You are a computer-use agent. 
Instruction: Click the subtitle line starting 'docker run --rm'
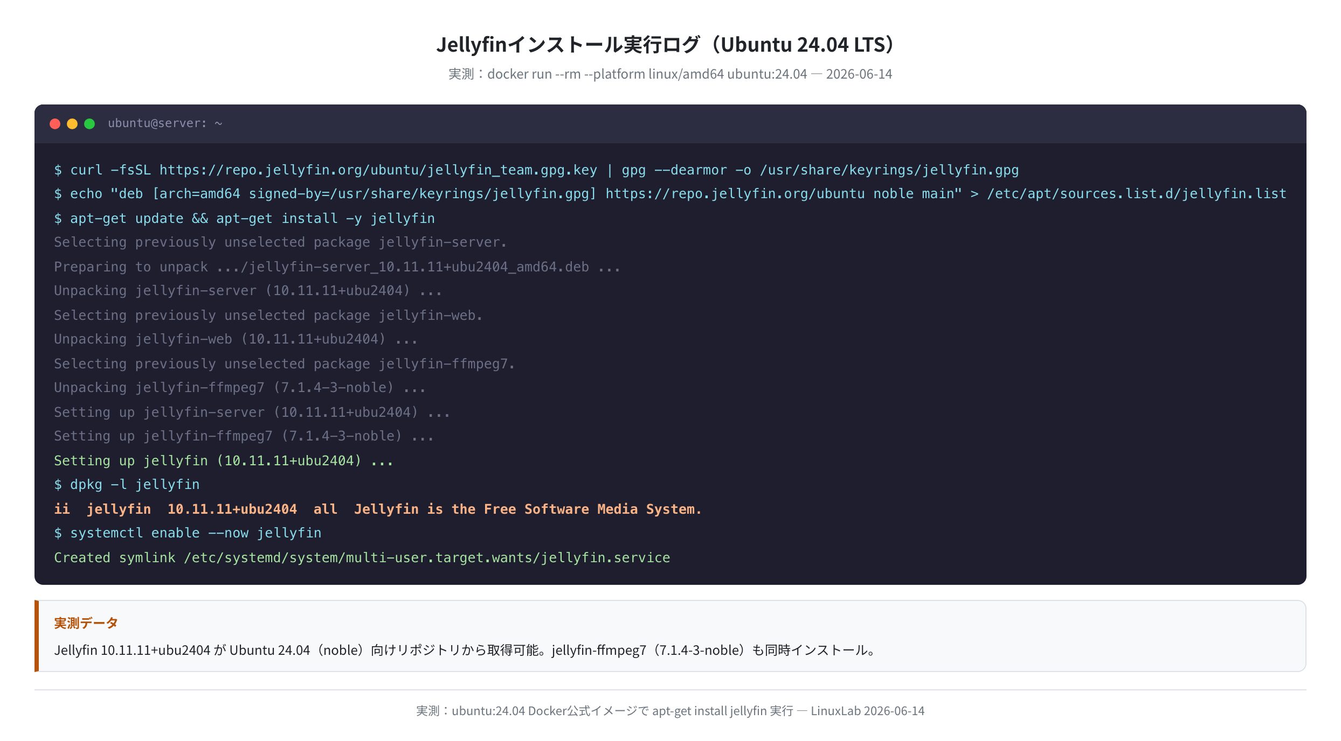(670, 74)
